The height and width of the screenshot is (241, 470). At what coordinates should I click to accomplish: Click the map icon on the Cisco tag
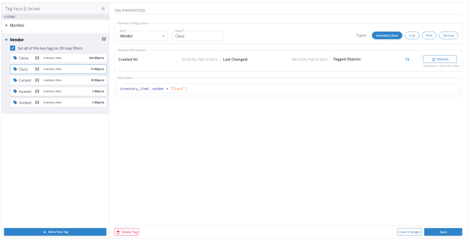click(x=37, y=69)
